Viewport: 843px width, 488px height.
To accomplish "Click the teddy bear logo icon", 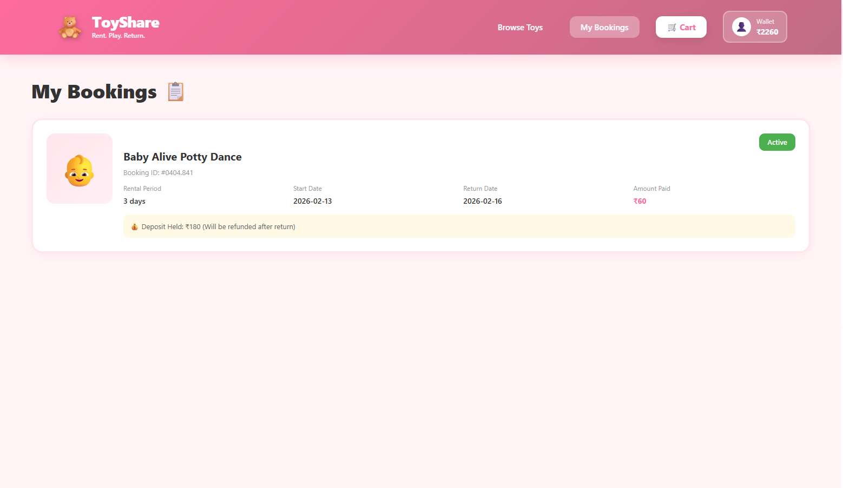I will (70, 28).
